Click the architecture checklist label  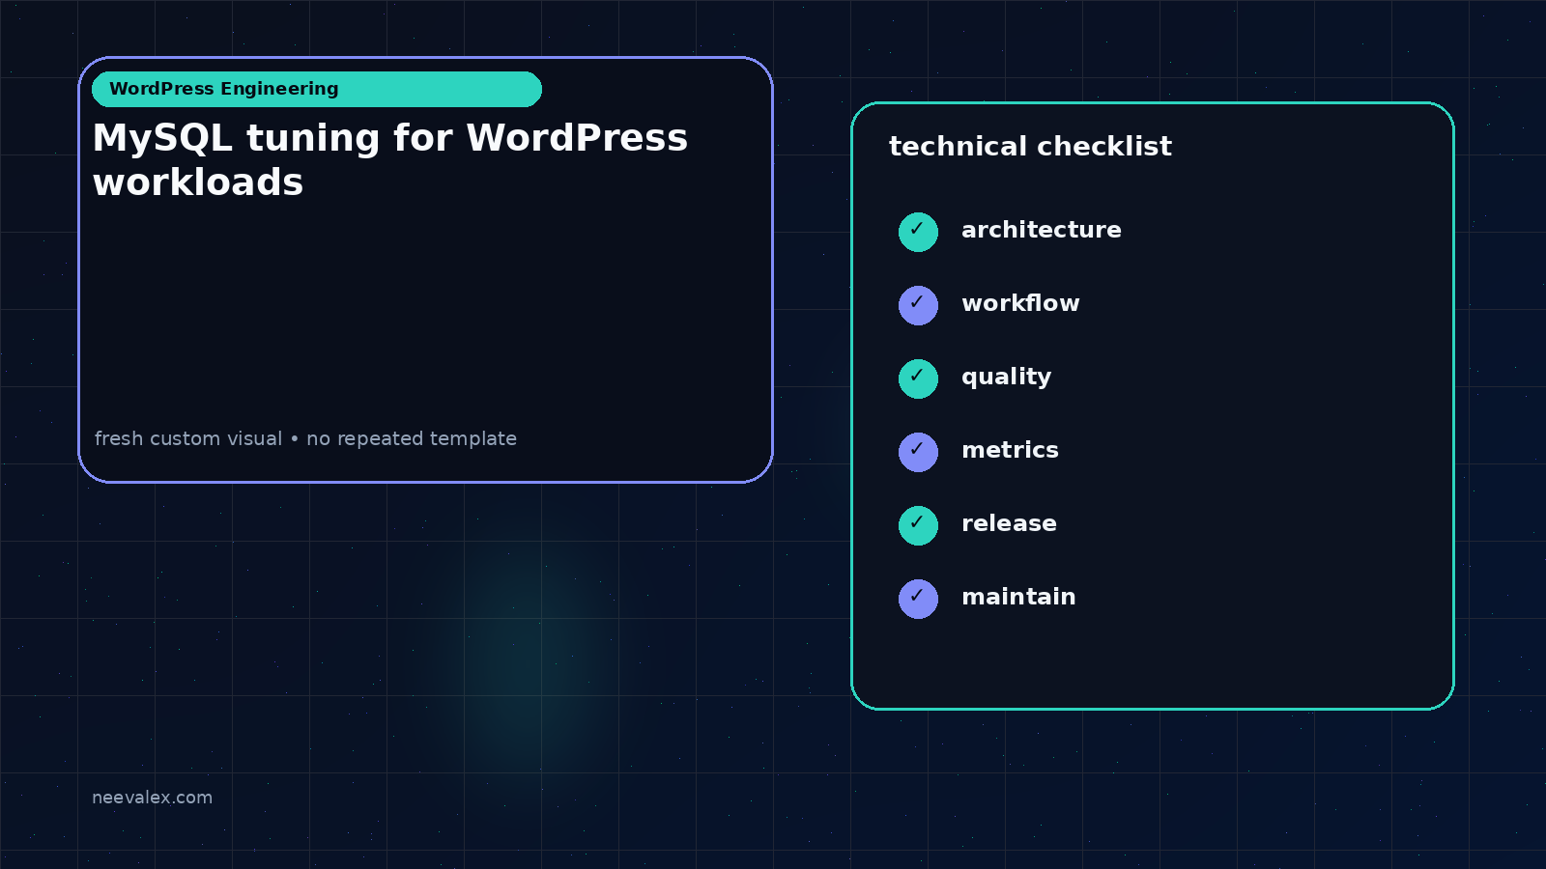1042,230
